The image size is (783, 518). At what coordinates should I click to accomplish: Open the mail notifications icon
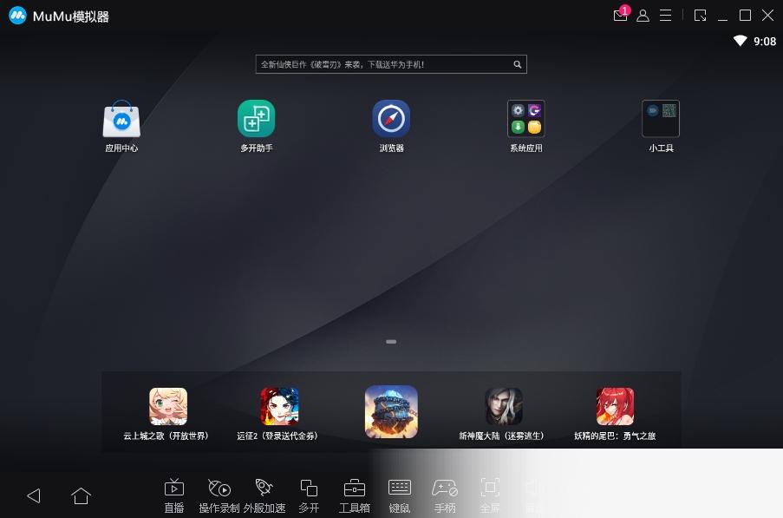[x=621, y=15]
